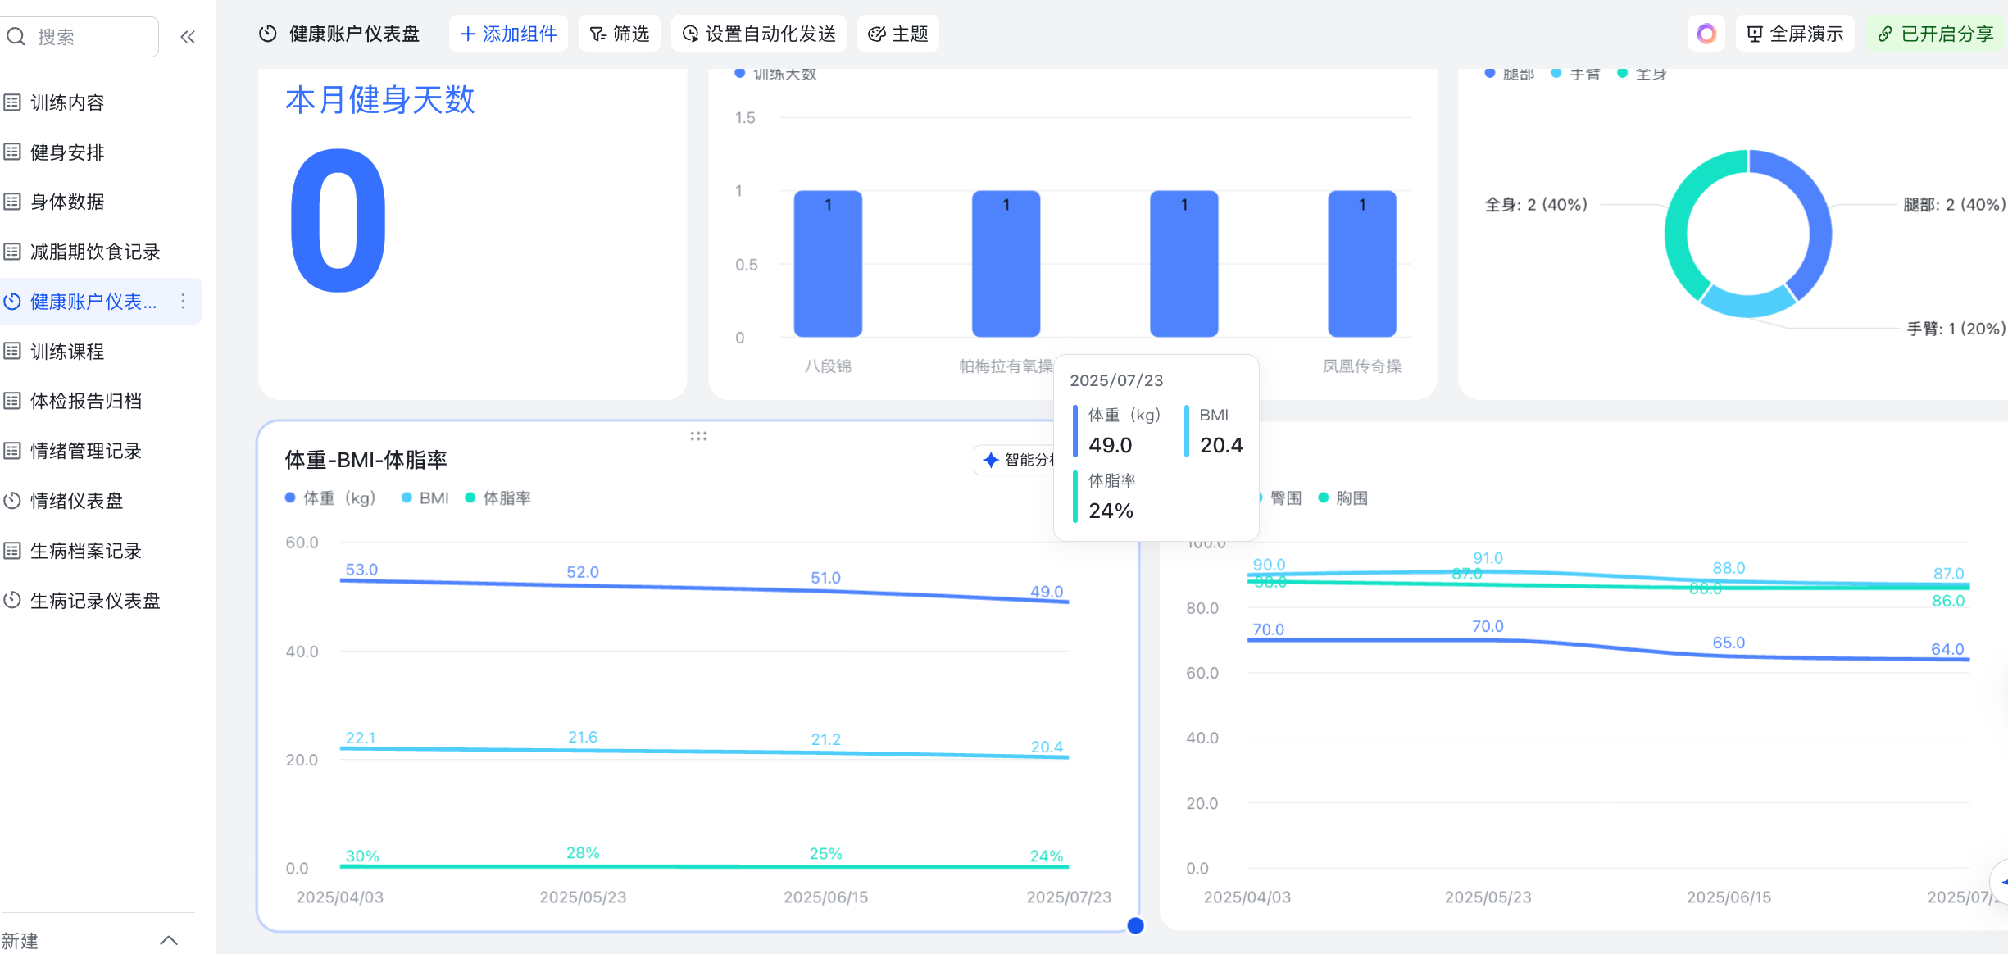Expand the 新建 chevron at sidebar bottom
Image resolution: width=2008 pixels, height=954 pixels.
pyautogui.click(x=169, y=940)
